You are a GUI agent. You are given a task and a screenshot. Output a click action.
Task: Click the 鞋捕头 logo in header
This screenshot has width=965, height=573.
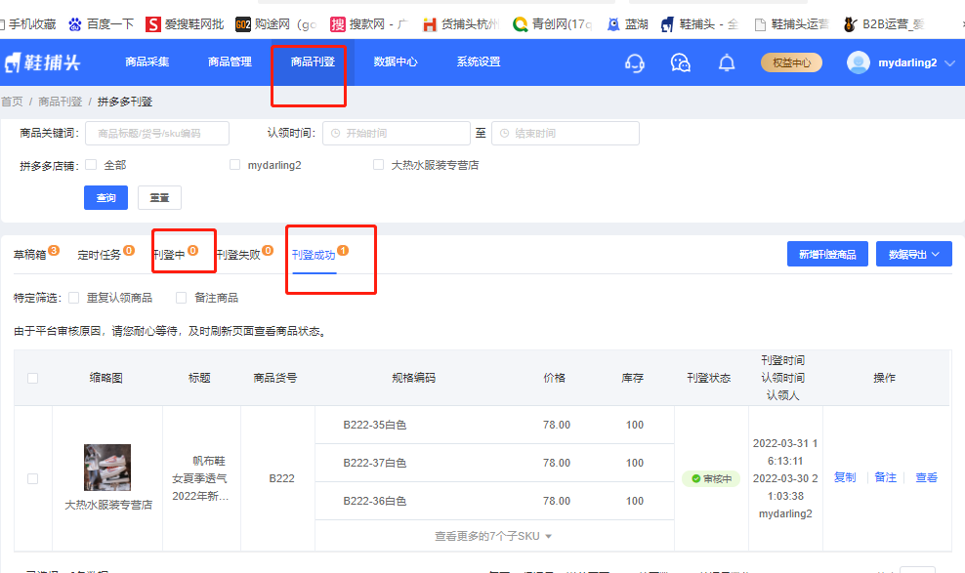42,62
